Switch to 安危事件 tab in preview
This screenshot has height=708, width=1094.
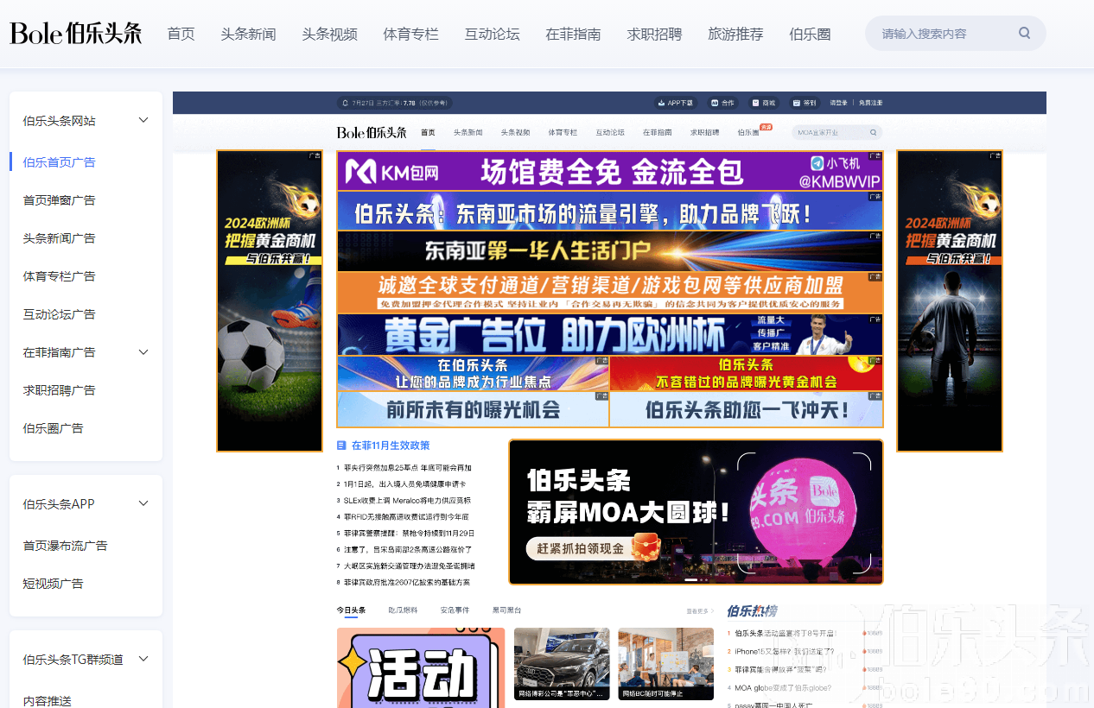(455, 610)
